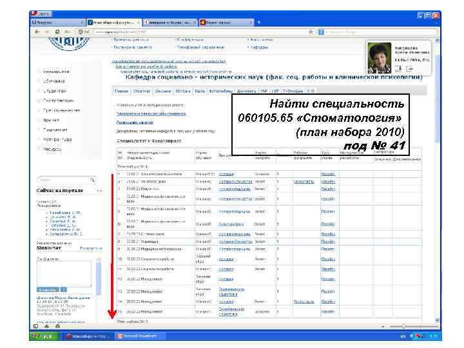Open Перейти link in row 8 Фармация
Image resolution: width=464 pixels, height=348 pixels.
(x=328, y=242)
